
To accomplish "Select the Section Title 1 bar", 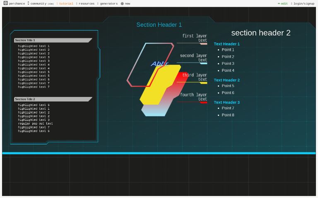I will point(53,40).
